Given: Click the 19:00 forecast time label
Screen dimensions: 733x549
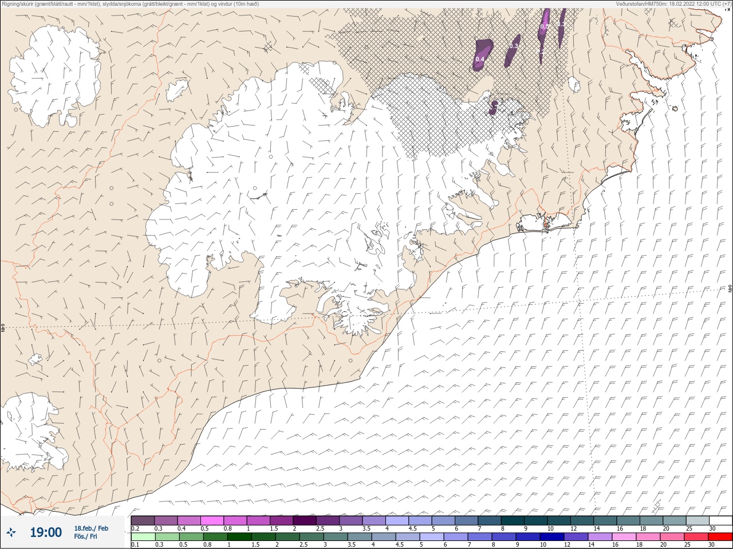Looking at the screenshot, I should click(46, 532).
